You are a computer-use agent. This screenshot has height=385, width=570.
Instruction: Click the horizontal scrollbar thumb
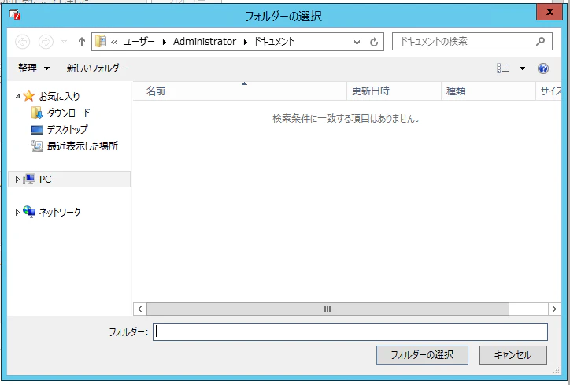tap(328, 309)
